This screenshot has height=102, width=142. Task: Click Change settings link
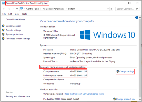click(127, 72)
